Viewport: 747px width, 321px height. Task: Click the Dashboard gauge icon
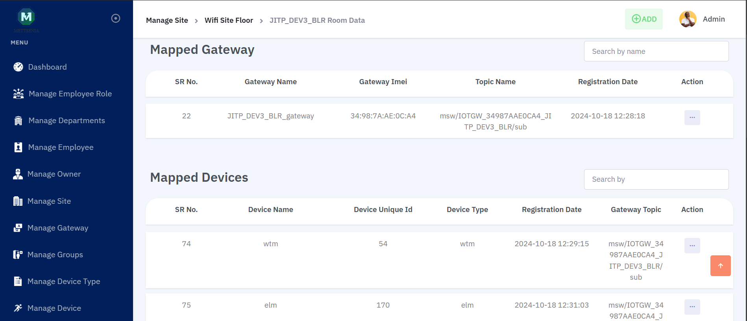pyautogui.click(x=18, y=67)
